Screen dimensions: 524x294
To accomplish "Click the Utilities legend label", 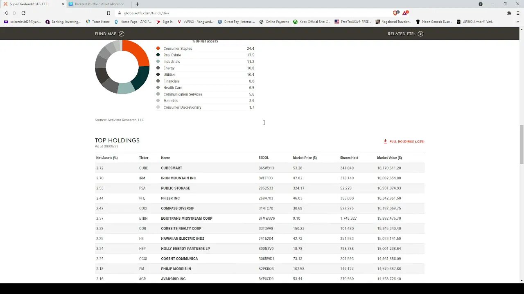I will pos(169,75).
